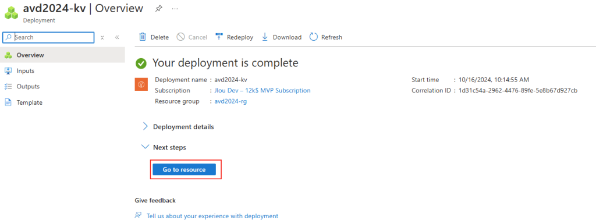Open the Jlou Dev MVP Subscription link
The image size is (596, 224).
[262, 90]
